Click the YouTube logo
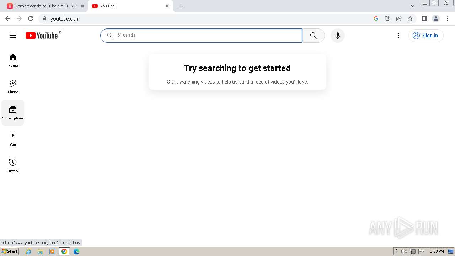Image resolution: width=455 pixels, height=256 pixels. point(42,36)
